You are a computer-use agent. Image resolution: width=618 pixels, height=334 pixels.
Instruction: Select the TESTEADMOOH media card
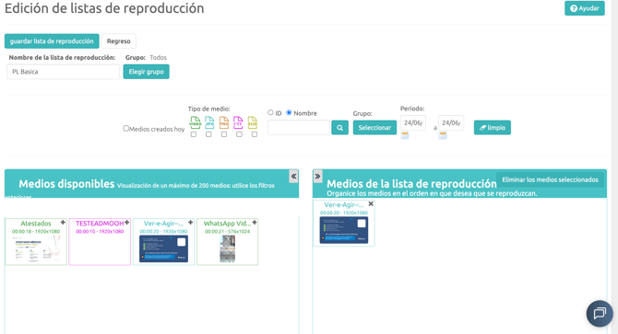pos(100,242)
